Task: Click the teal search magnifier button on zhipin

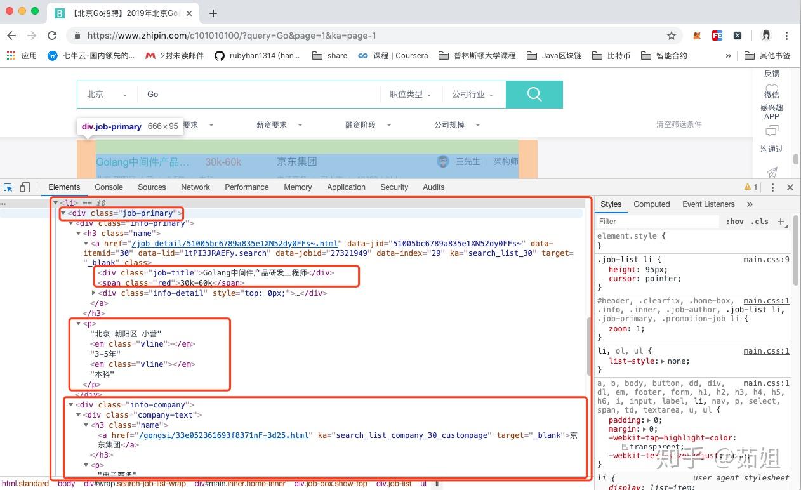Action: [534, 94]
